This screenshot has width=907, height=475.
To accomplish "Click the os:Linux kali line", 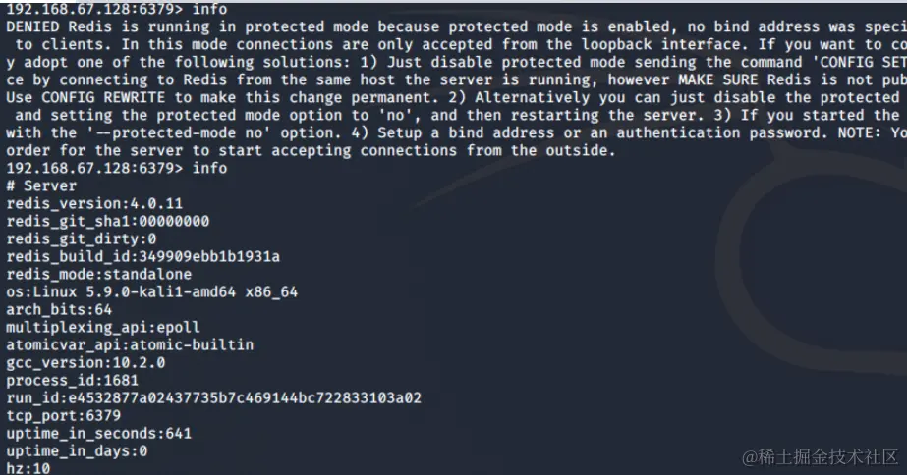I will (x=151, y=291).
